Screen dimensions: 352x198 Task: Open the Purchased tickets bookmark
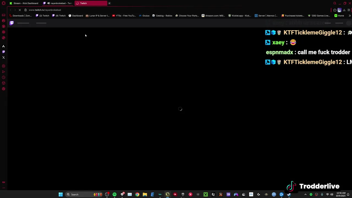pos(293,16)
